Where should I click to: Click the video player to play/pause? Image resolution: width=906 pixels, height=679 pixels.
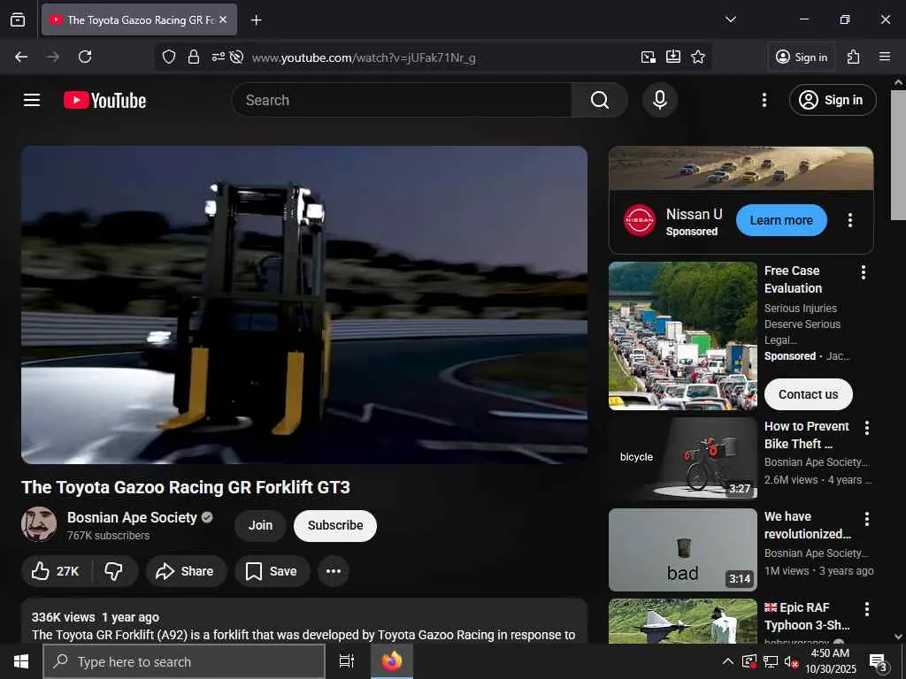[x=304, y=305]
